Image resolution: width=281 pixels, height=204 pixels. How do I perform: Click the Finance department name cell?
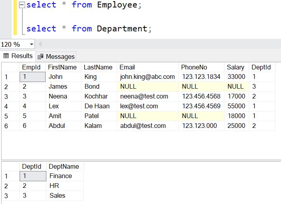61,176
